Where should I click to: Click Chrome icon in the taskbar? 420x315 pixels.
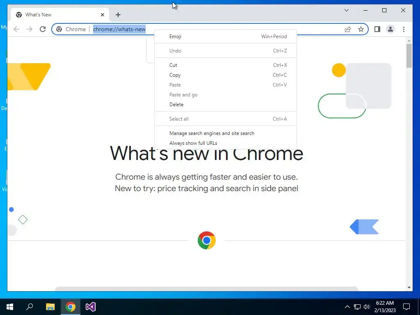(x=71, y=307)
